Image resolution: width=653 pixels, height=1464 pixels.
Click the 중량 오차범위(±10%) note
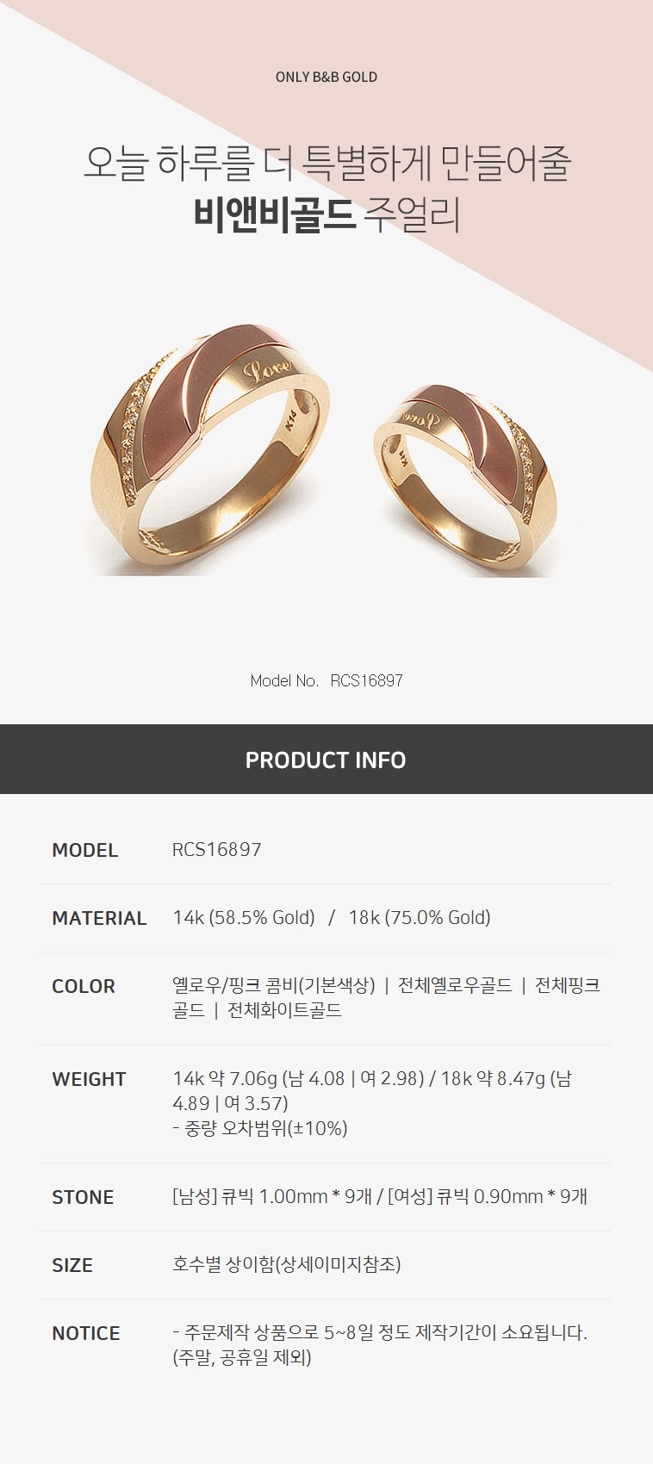[x=260, y=1128]
